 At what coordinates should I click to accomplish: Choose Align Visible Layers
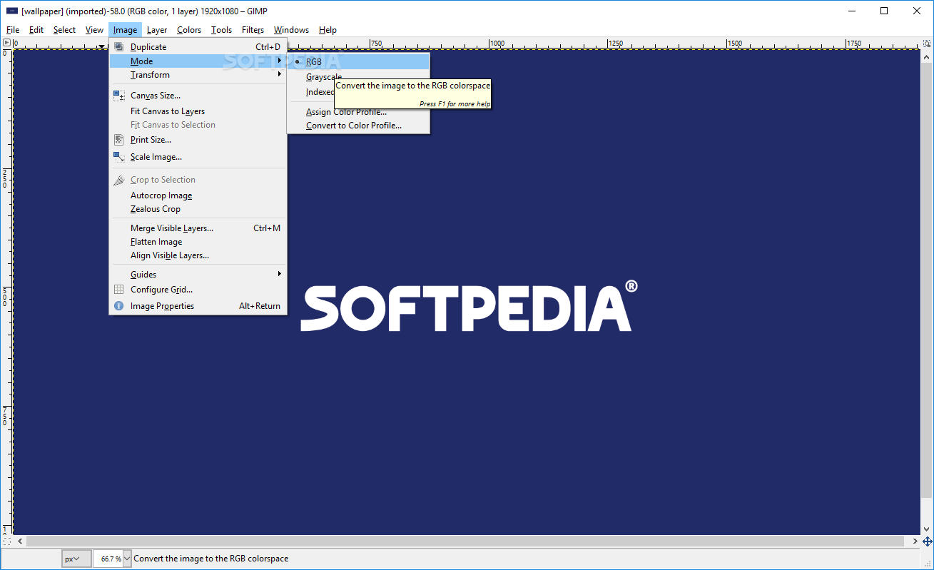click(198, 255)
